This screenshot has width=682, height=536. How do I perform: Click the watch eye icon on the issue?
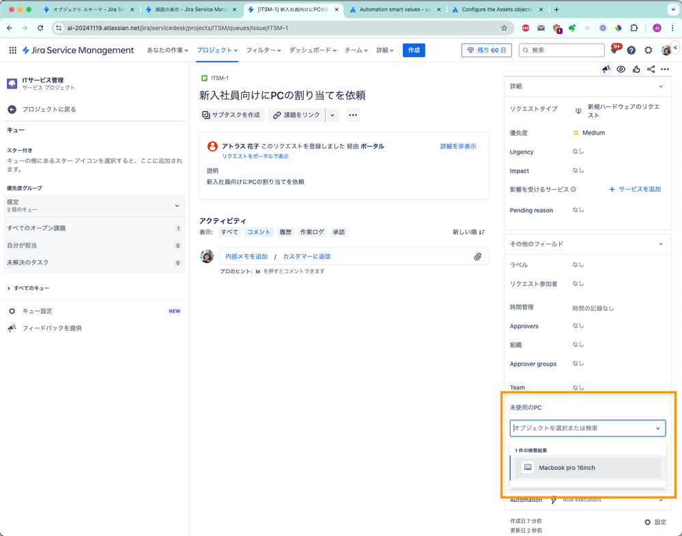point(621,69)
